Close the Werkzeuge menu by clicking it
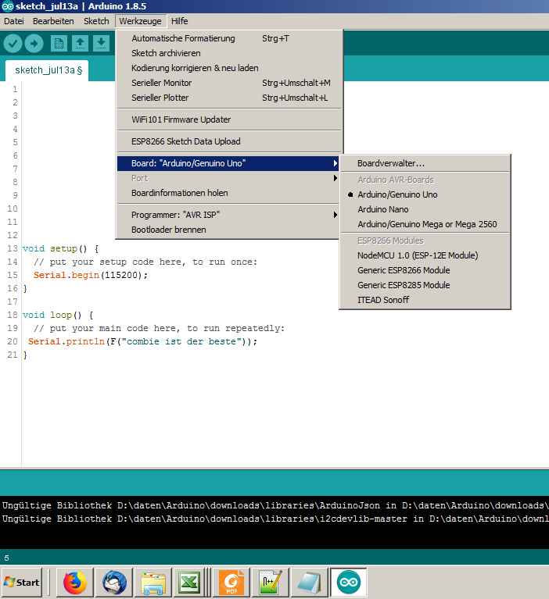Viewport: 549px width, 599px height. pos(141,21)
